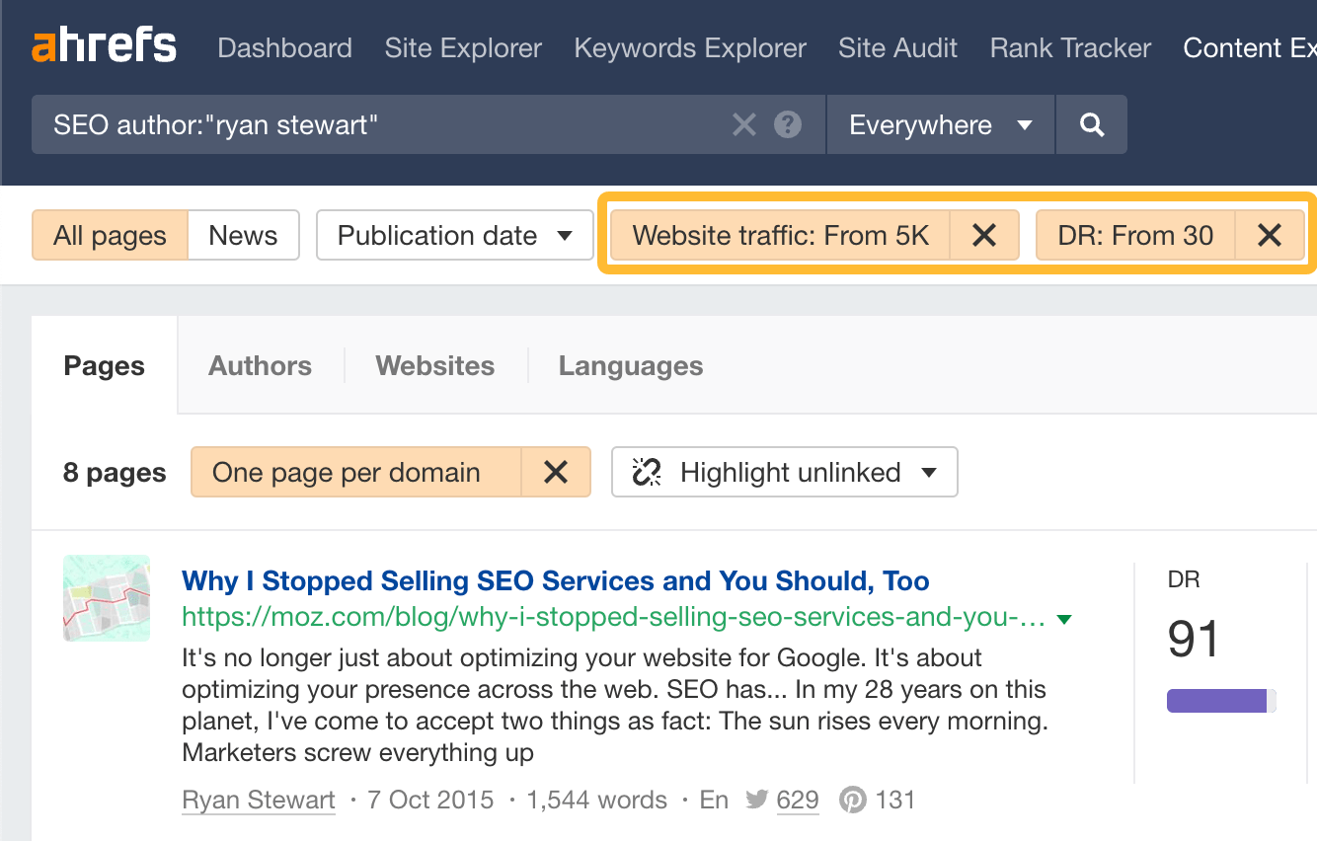This screenshot has height=841, width=1317.
Task: Remove the Website traffic: From 5K filter
Action: [984, 235]
